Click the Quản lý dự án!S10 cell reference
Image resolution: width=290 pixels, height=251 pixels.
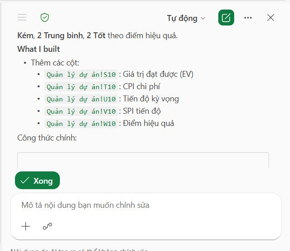click(x=81, y=75)
